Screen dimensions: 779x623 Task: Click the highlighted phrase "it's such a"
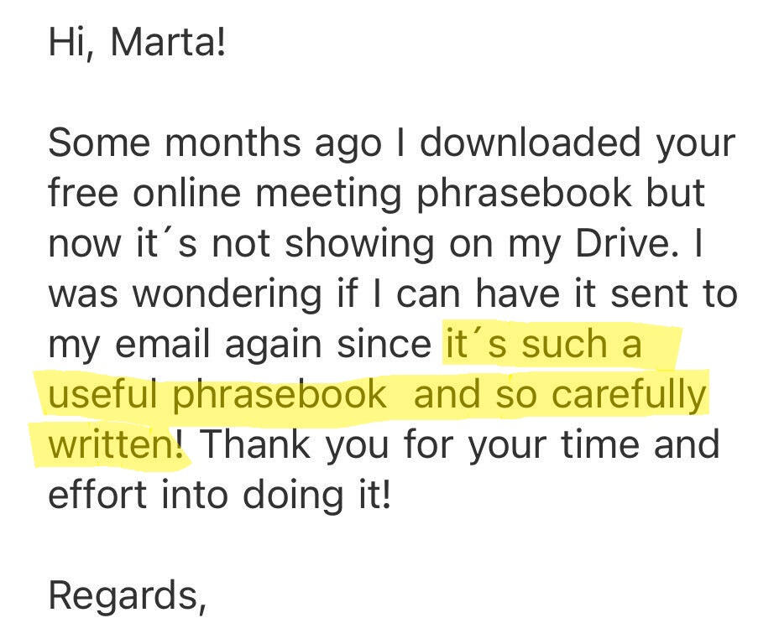click(x=542, y=345)
